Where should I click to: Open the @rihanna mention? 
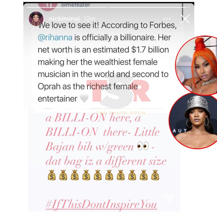[55, 37]
